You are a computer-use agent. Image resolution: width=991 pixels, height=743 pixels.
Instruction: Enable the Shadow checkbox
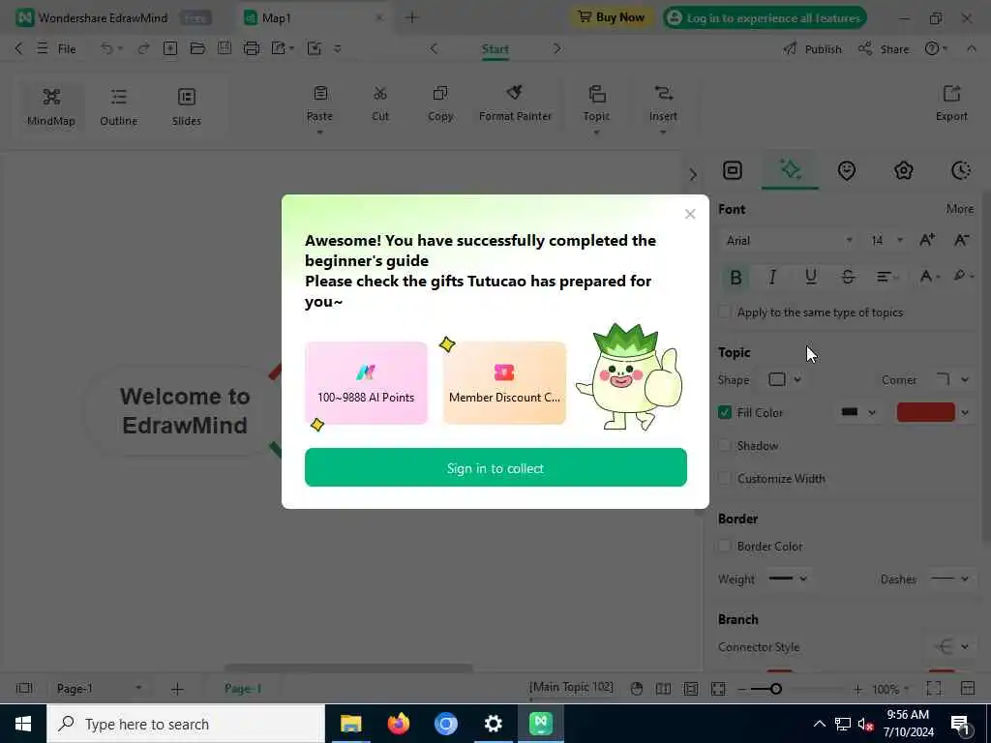(725, 445)
